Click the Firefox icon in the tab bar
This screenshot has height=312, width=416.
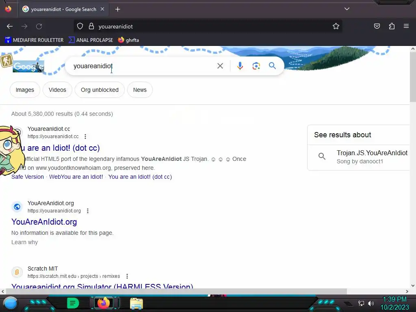(8, 9)
